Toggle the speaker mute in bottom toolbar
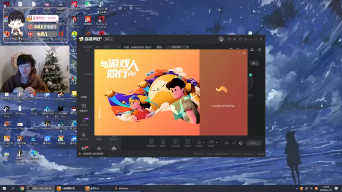Image resolution: width=342 pixels, height=192 pixels. tap(211, 142)
